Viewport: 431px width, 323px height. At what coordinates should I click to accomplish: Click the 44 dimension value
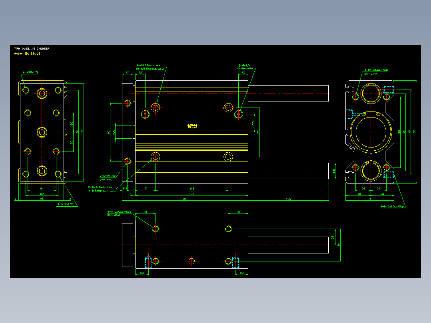42,189
